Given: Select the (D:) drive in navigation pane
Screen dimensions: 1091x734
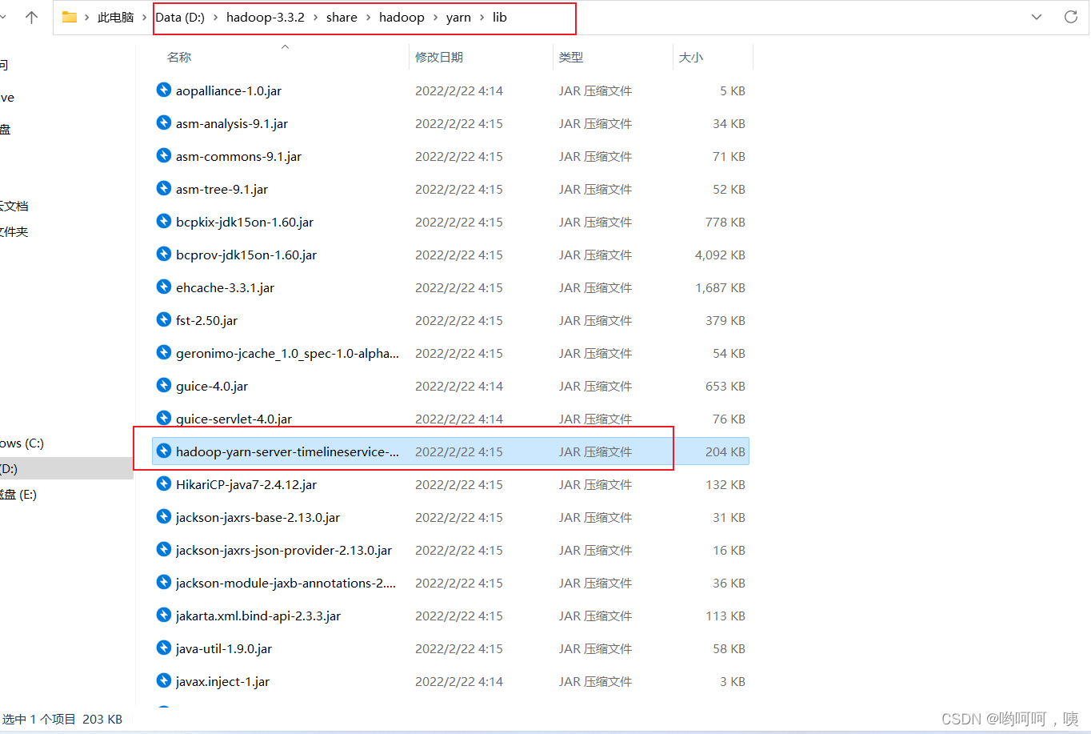Looking at the screenshot, I should coord(9,469).
